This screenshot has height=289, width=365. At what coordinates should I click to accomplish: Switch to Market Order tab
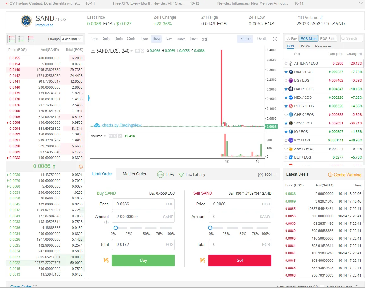[x=135, y=174]
